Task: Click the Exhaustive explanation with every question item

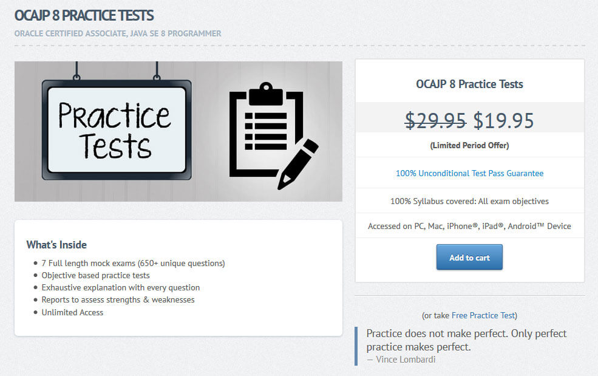Action: [121, 288]
